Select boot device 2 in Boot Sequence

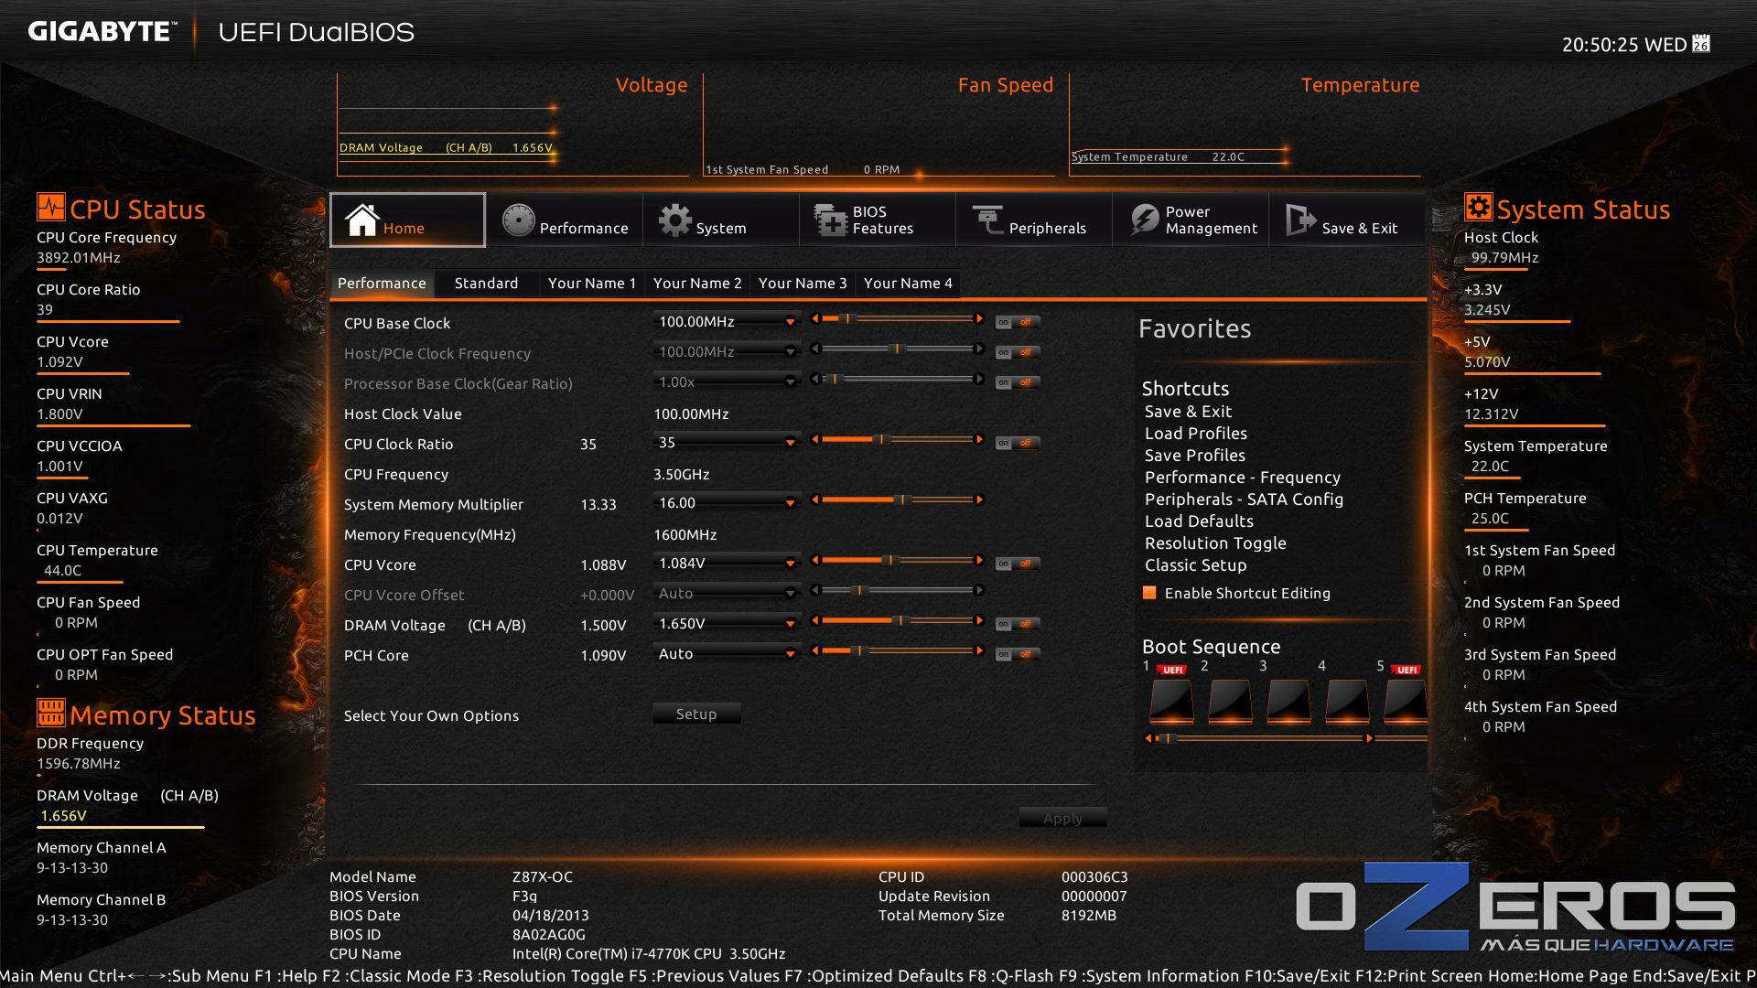tap(1230, 701)
